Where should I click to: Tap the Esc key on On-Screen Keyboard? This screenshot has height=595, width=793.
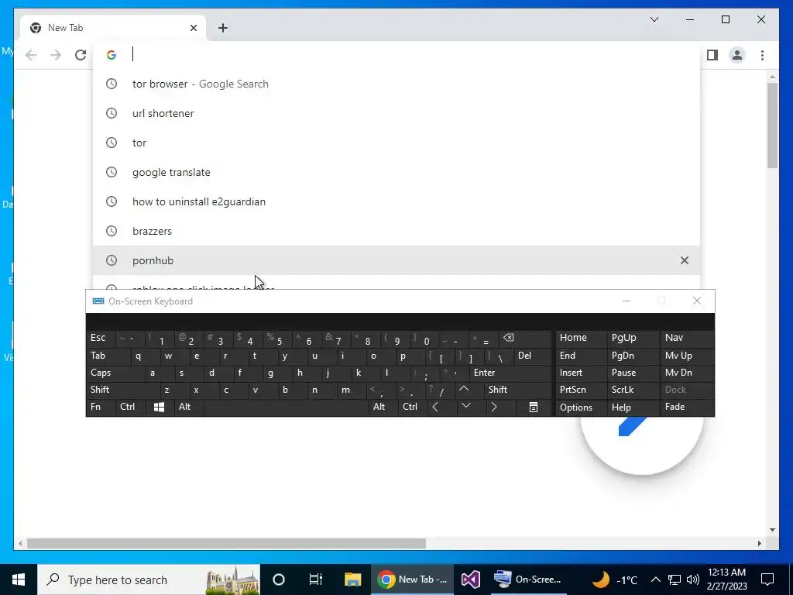101,338
